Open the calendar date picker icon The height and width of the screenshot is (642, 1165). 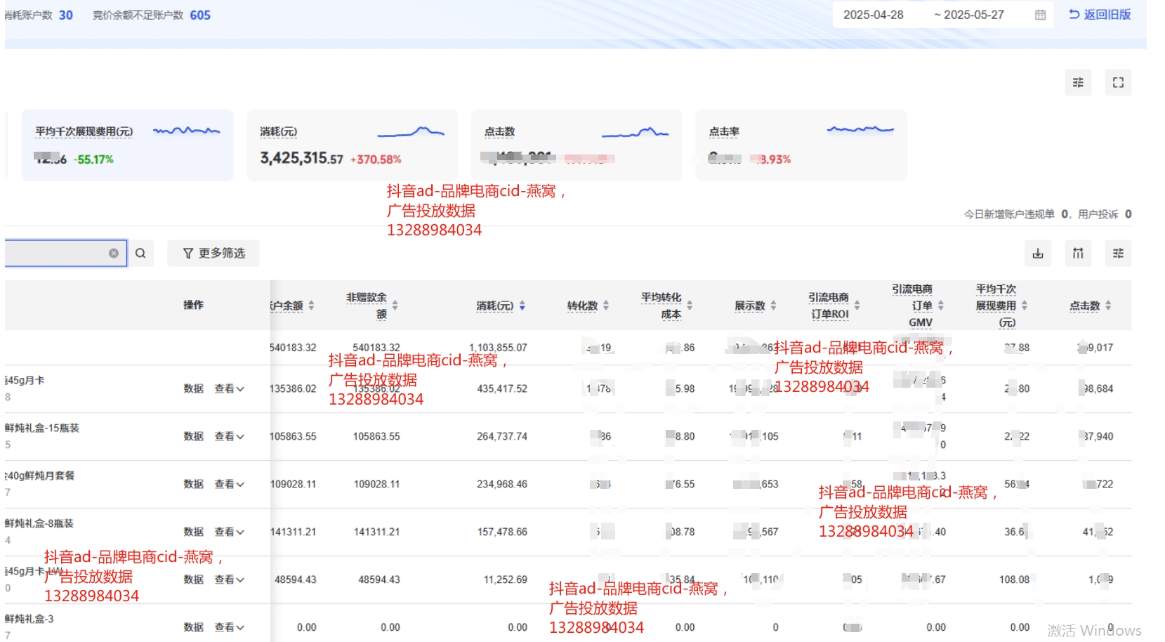(x=1040, y=15)
